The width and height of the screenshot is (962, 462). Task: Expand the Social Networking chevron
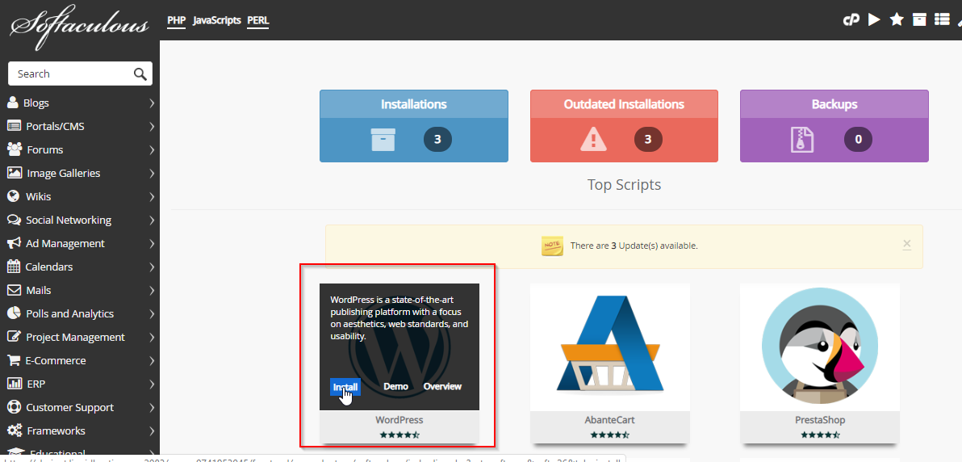152,220
